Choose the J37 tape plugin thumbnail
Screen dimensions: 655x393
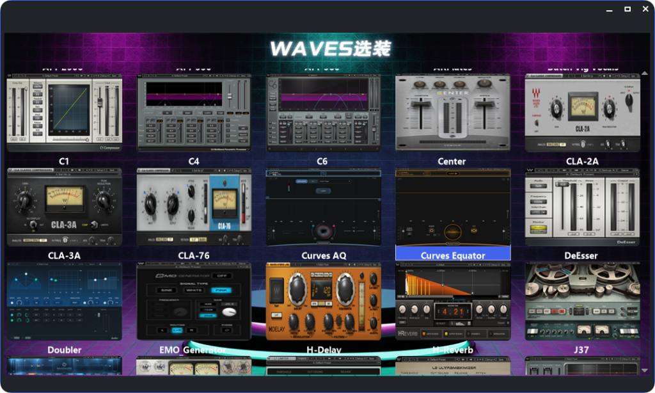[x=582, y=301]
